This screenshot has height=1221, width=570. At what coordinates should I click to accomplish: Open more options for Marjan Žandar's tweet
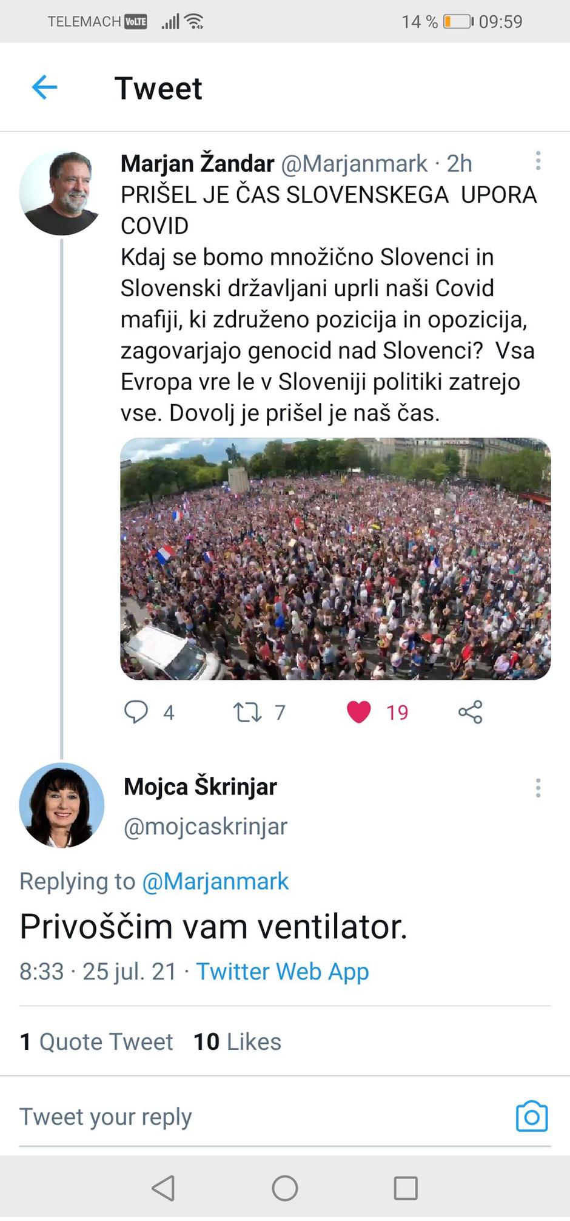(x=538, y=161)
